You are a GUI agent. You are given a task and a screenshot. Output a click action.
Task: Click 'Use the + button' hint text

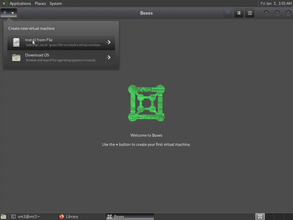(146, 144)
